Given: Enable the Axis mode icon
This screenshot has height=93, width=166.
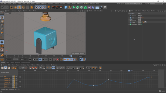Looking at the screenshot, I should tap(2, 37).
